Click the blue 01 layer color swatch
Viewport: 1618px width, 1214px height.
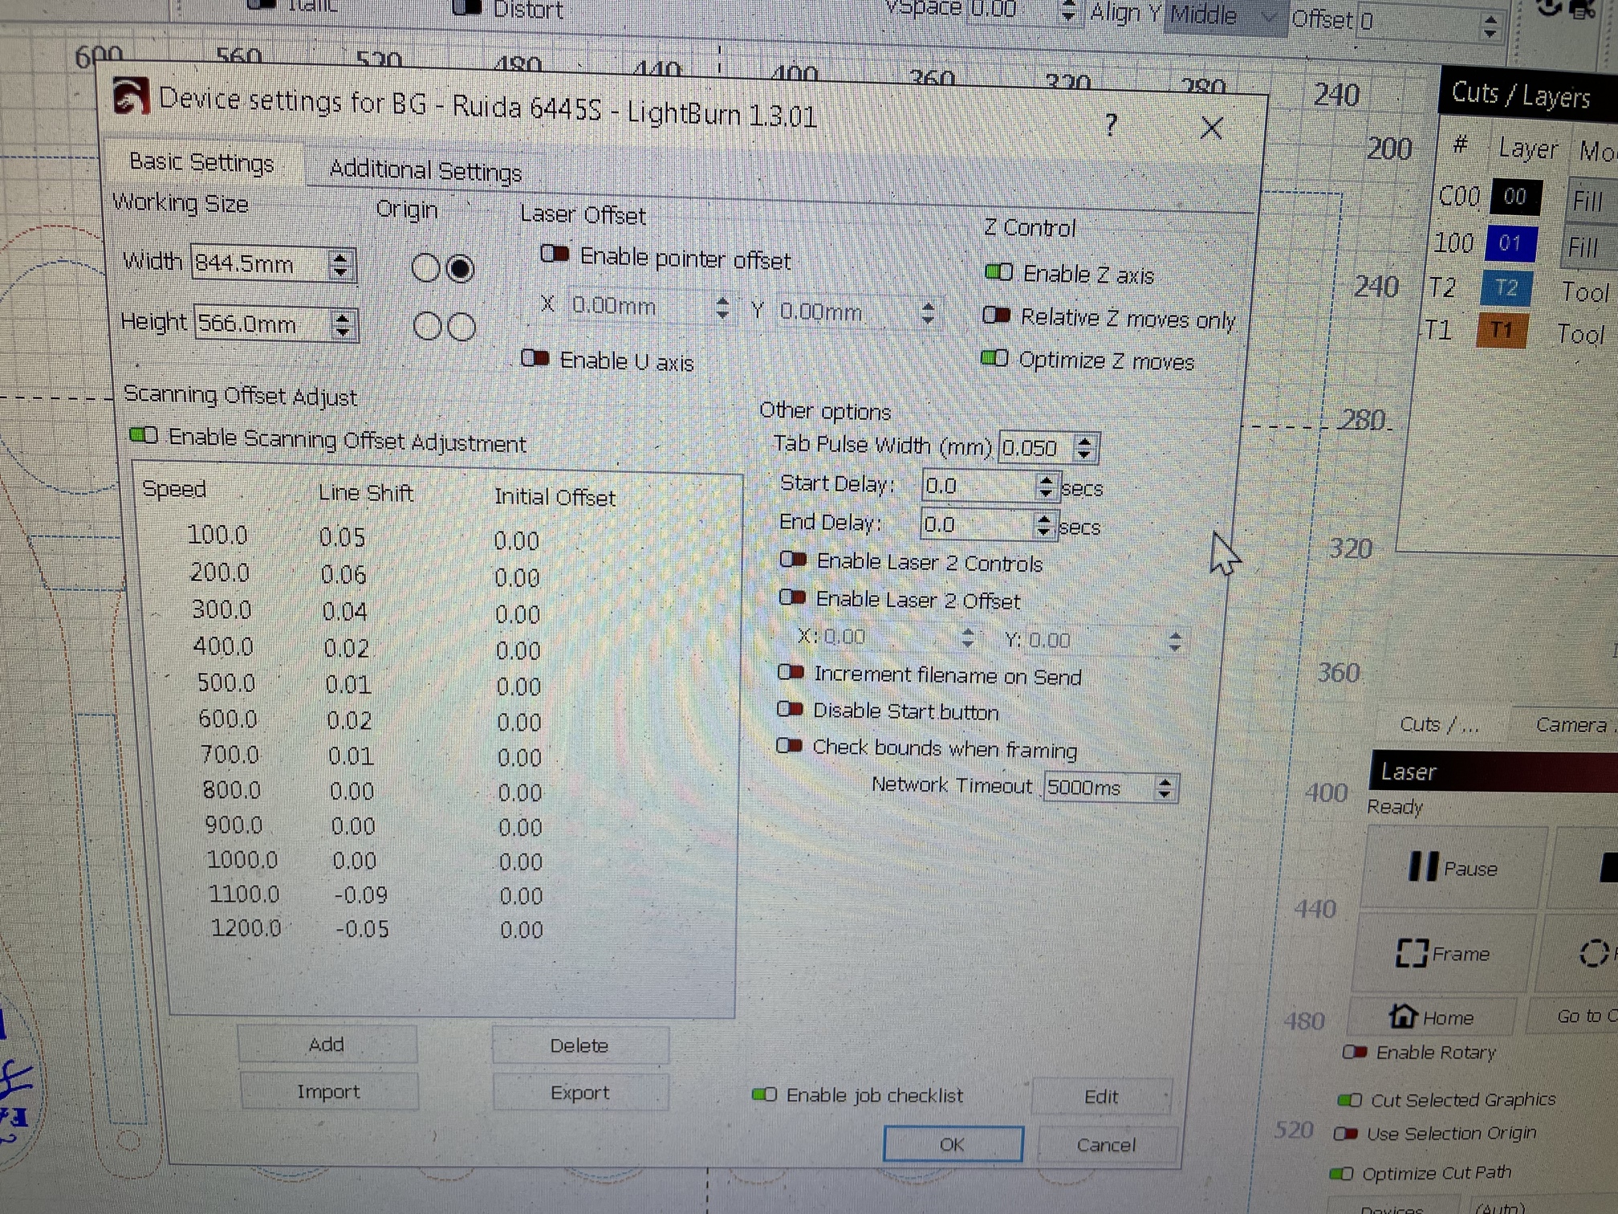[x=1510, y=243]
